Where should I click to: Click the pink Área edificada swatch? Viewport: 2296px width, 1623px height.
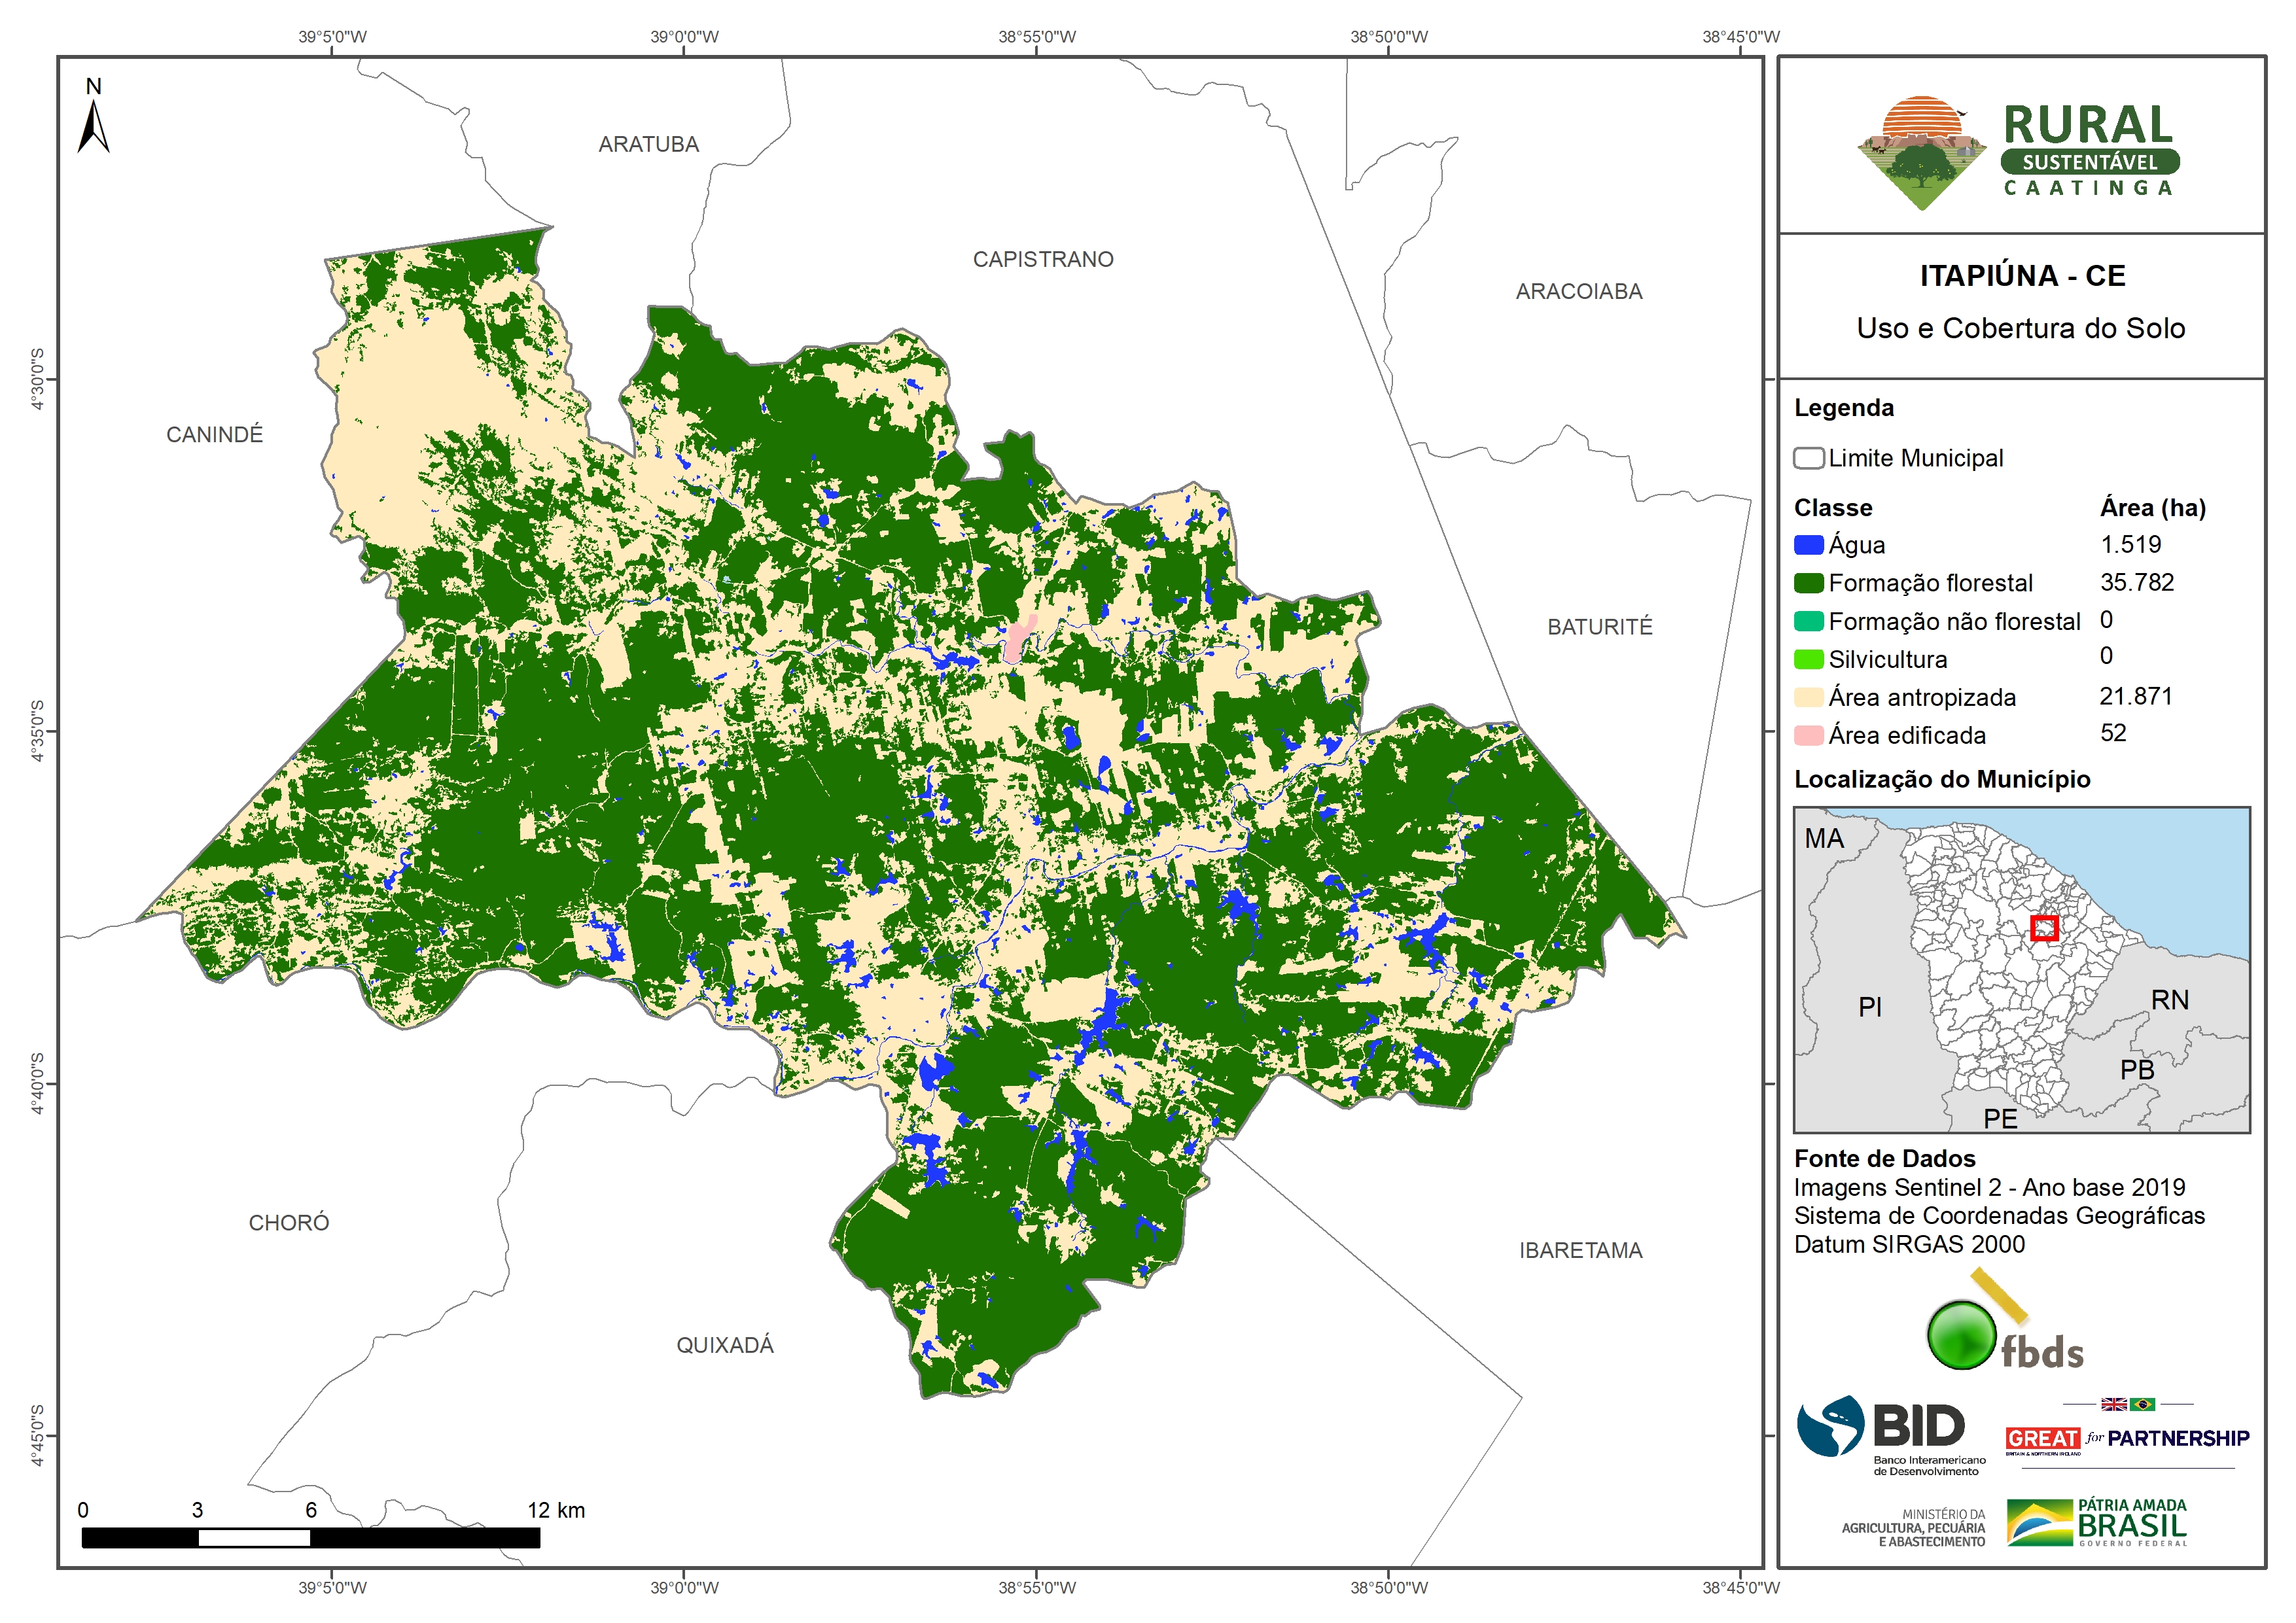[x=1808, y=735]
